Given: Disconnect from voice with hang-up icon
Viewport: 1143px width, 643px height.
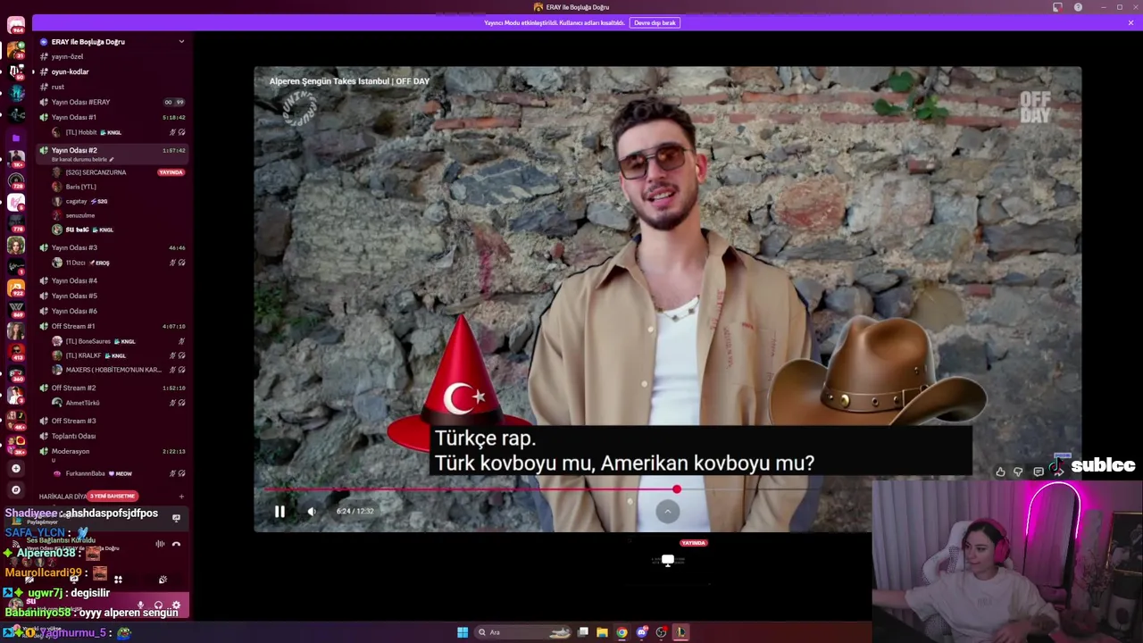Looking at the screenshot, I should pos(176,544).
